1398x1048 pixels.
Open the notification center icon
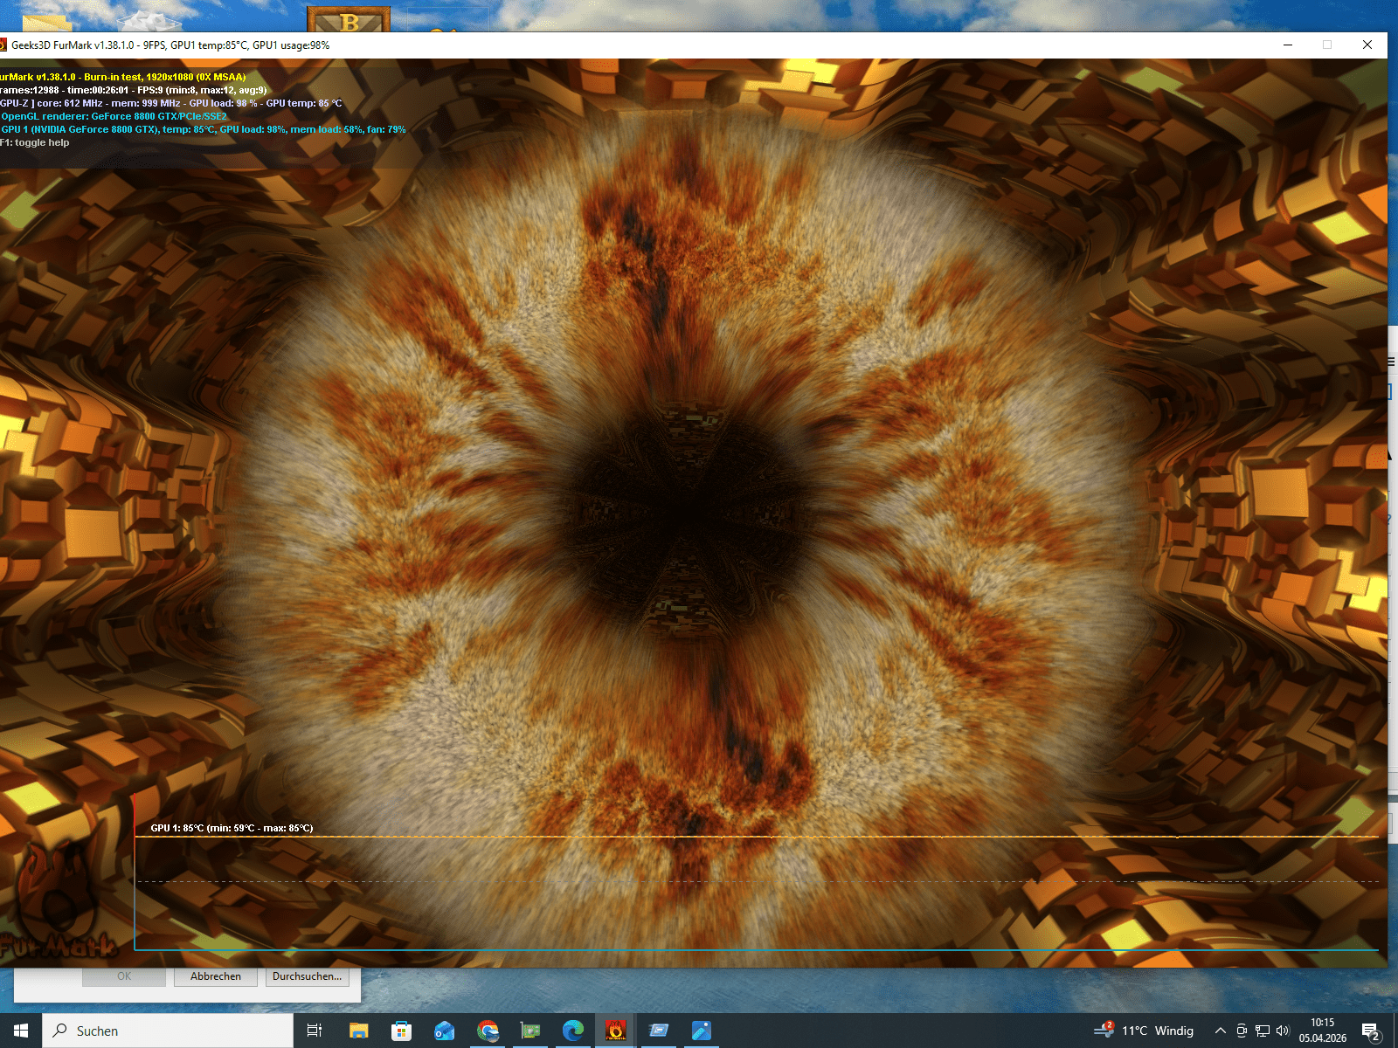(x=1371, y=1031)
